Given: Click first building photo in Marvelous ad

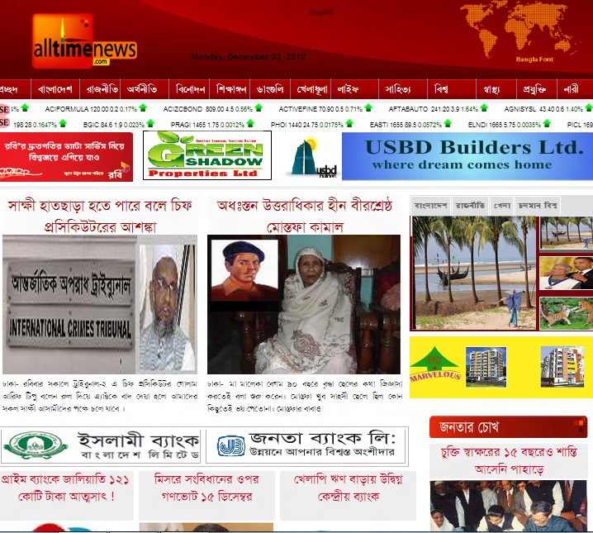Looking at the screenshot, I should (486, 367).
